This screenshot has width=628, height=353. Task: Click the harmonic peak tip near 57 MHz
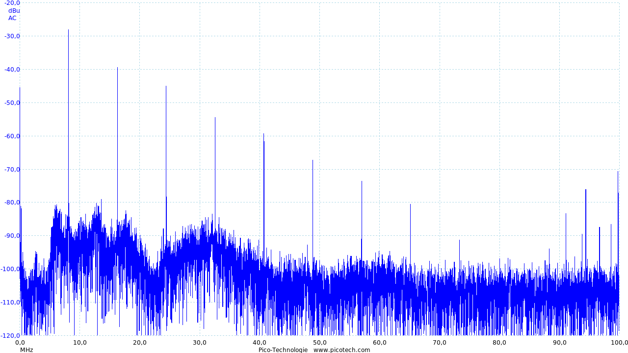coord(362,181)
